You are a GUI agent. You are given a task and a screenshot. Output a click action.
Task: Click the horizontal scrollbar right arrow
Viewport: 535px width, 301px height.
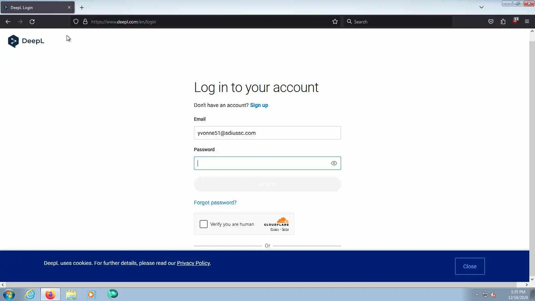tap(527, 285)
